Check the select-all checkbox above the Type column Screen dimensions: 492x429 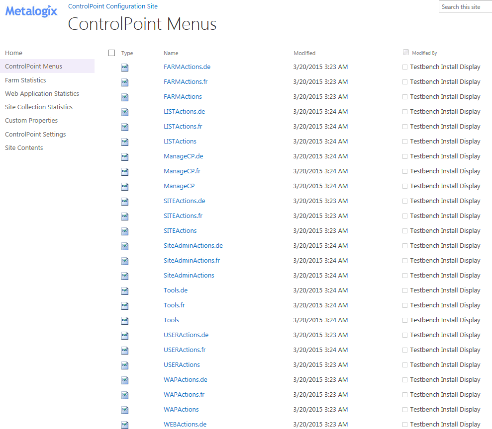click(111, 52)
